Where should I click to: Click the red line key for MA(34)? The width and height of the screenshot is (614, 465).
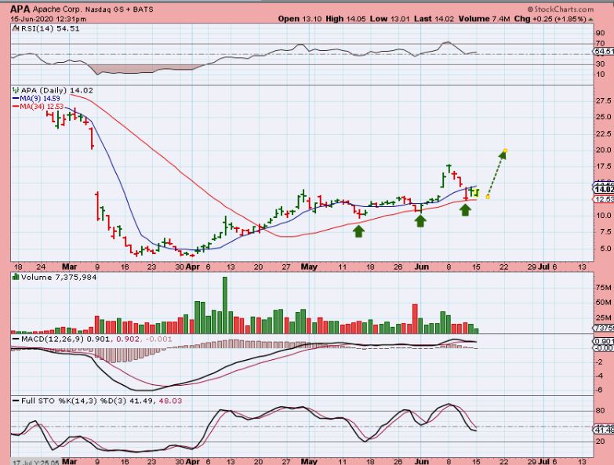coord(16,107)
